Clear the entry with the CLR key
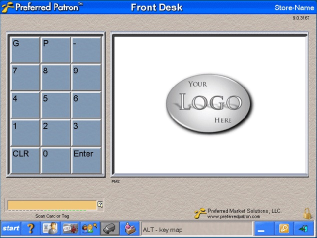Image resolution: width=317 pixels, height=238 pixels. 25,160
